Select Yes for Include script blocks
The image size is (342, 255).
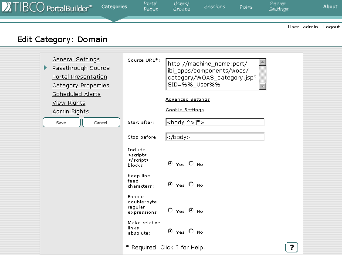click(170, 164)
